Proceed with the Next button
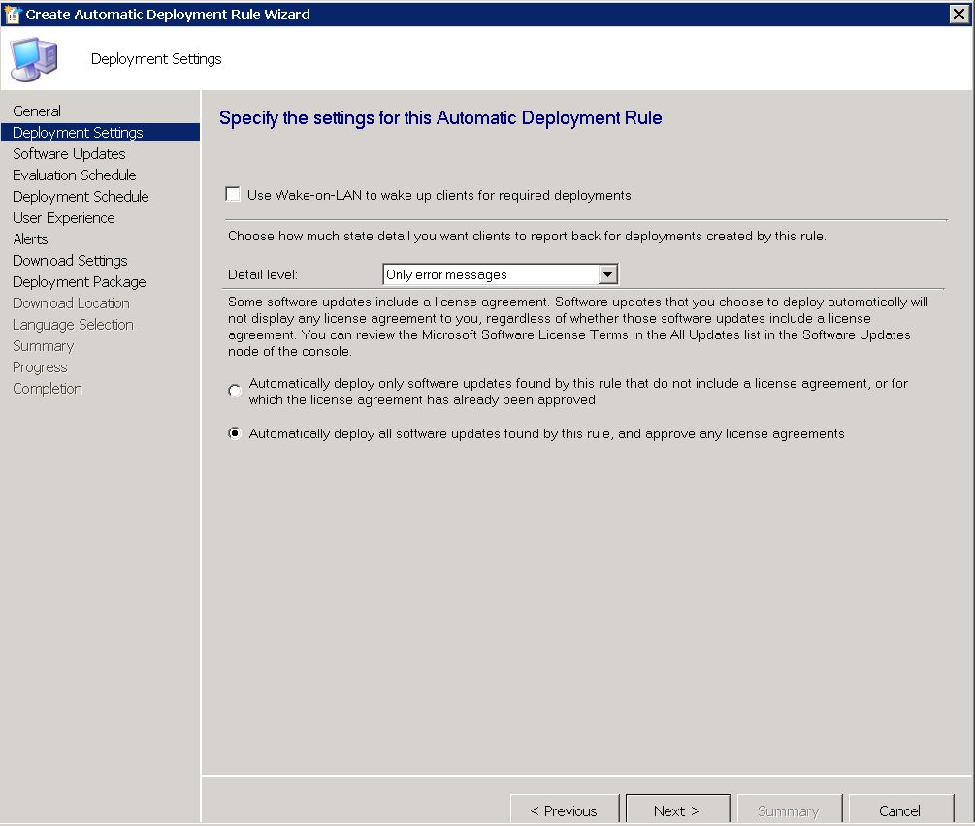Viewport: 975px width, 826px height. point(677,810)
